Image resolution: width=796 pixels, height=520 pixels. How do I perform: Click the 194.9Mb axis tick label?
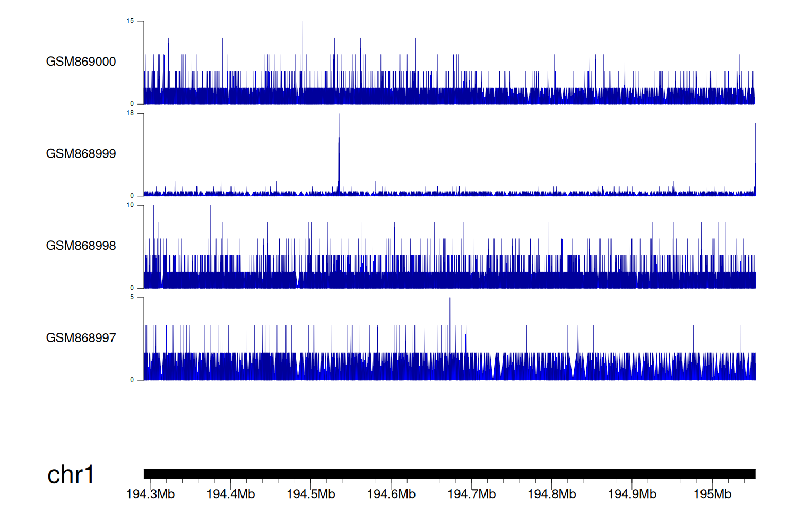632,494
